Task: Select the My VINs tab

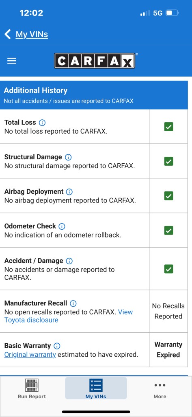Action: click(x=96, y=388)
